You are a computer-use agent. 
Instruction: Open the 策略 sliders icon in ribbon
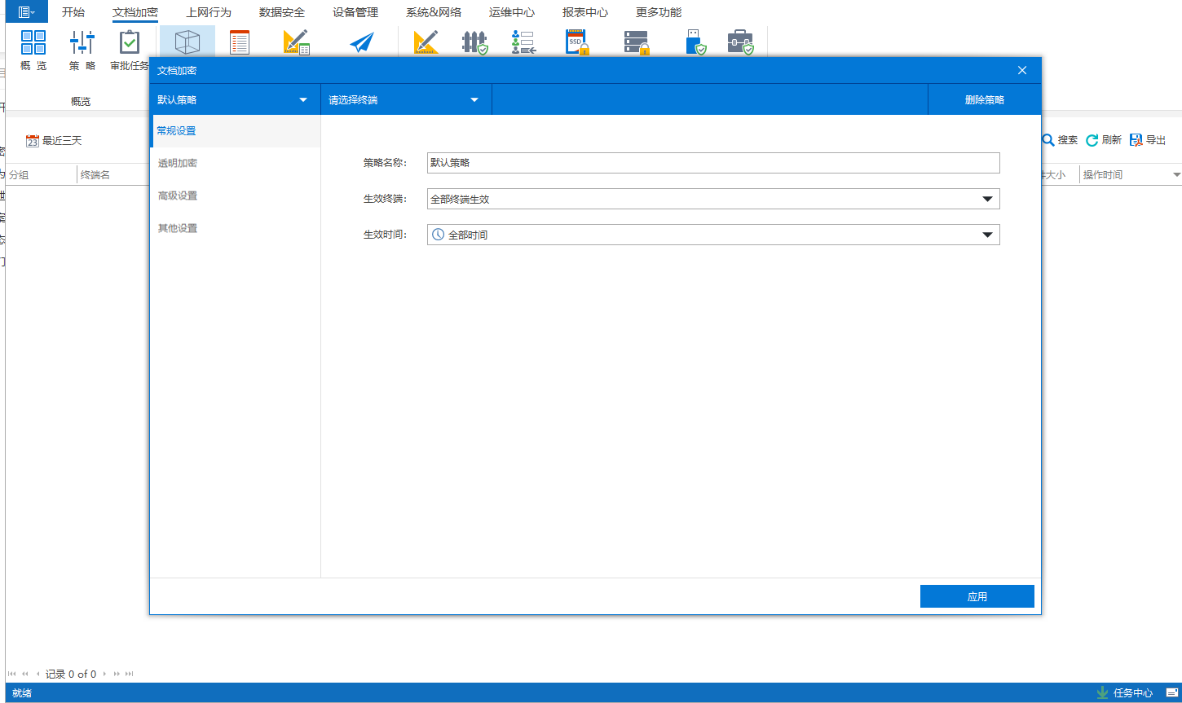(82, 42)
